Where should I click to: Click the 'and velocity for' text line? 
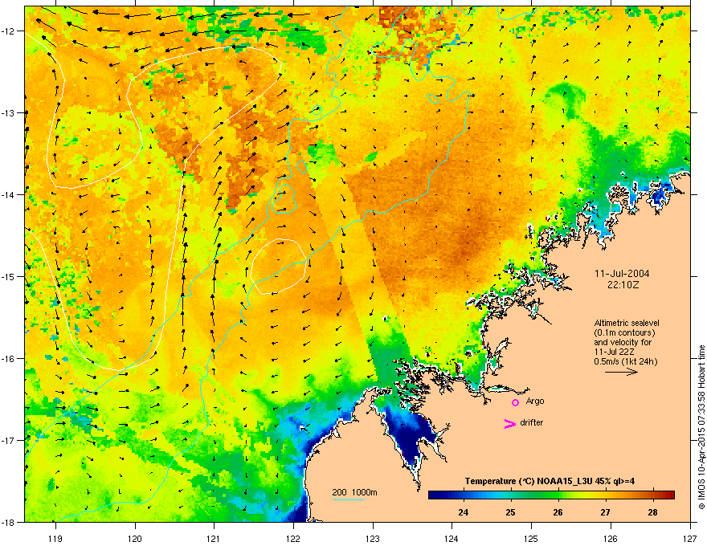pos(622,342)
